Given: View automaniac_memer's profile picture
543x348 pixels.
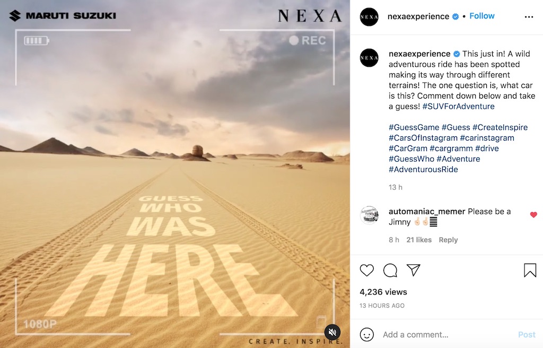Looking at the screenshot, I should (x=369, y=215).
